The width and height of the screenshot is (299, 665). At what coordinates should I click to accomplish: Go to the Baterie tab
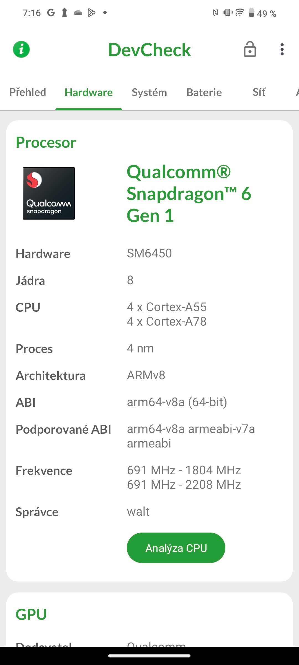(x=204, y=93)
